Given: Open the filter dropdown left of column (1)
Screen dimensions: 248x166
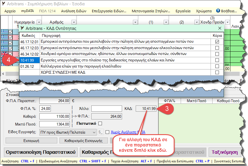Looking at the screenshot, I should tap(135, 22).
